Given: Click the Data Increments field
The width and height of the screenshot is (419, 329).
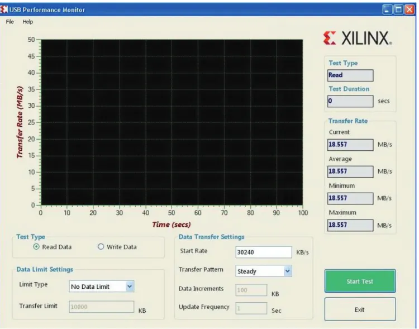Looking at the screenshot, I should (x=251, y=290).
